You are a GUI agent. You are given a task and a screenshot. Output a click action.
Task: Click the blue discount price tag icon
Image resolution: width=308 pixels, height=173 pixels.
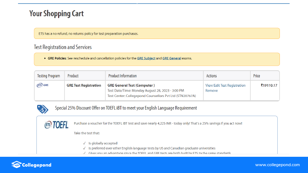[x=43, y=108]
